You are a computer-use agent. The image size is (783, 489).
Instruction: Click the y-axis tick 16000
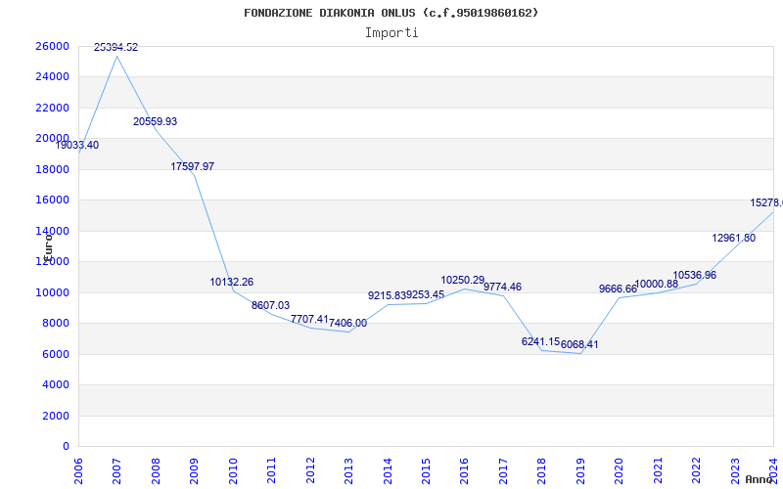pos(53,200)
